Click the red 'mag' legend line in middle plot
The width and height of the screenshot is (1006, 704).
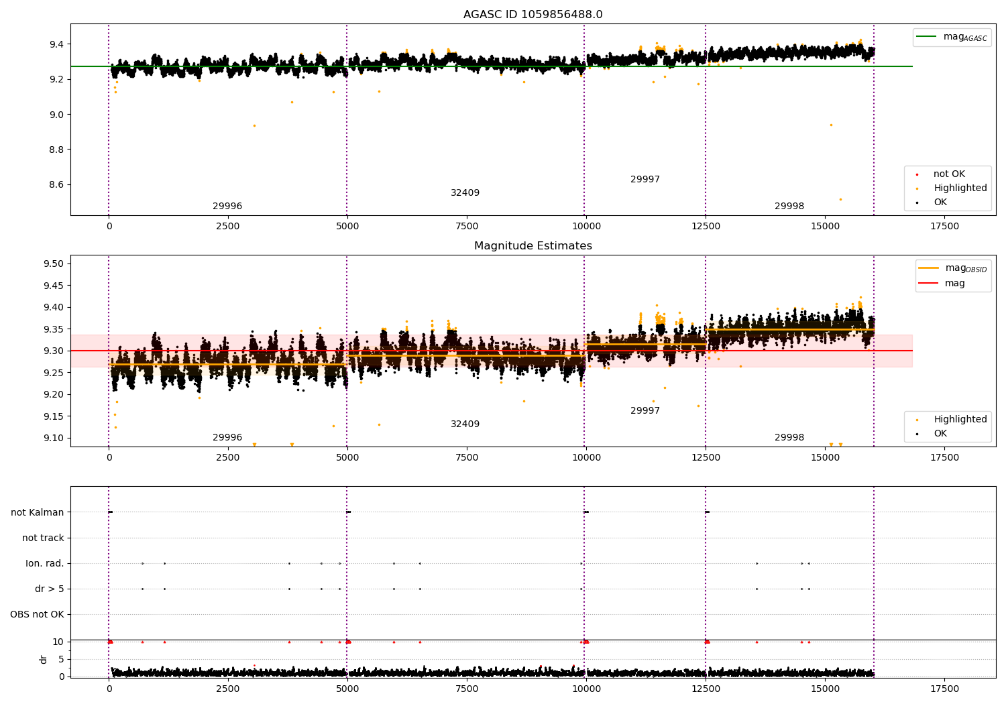pyautogui.click(x=928, y=283)
